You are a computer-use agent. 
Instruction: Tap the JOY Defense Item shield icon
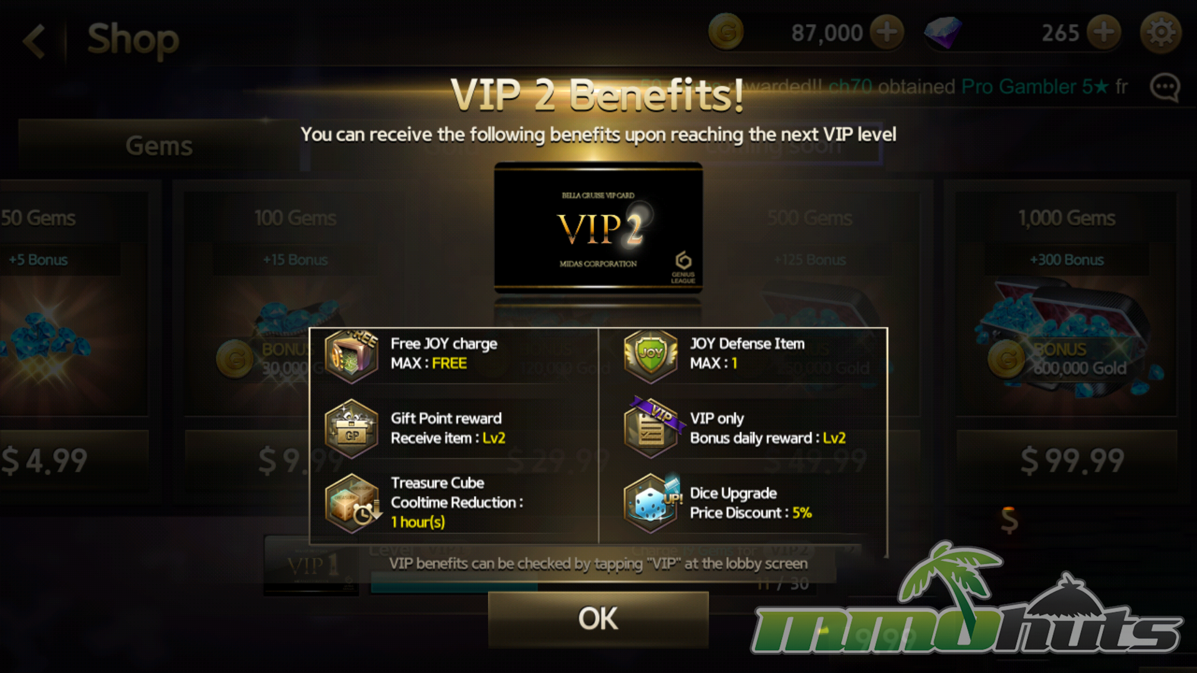(651, 356)
